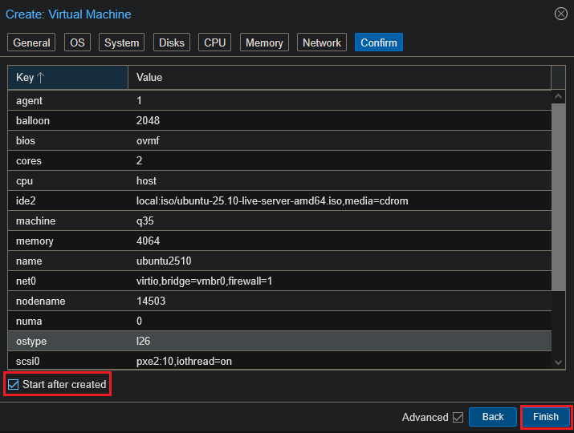The image size is (574, 433).
Task: Uncheck Start after created checkbox
Action: click(13, 385)
